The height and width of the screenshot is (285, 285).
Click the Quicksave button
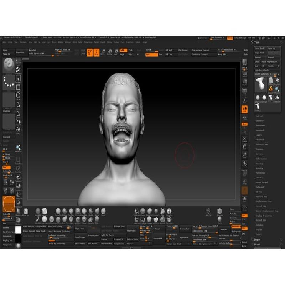pyautogui.click(x=202, y=38)
